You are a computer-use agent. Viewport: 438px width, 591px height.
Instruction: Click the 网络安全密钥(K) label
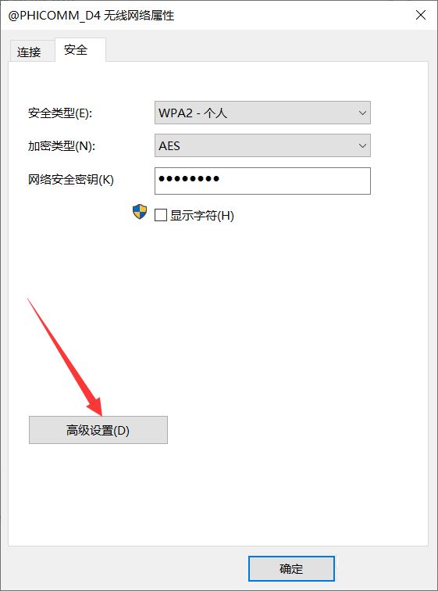click(x=71, y=180)
